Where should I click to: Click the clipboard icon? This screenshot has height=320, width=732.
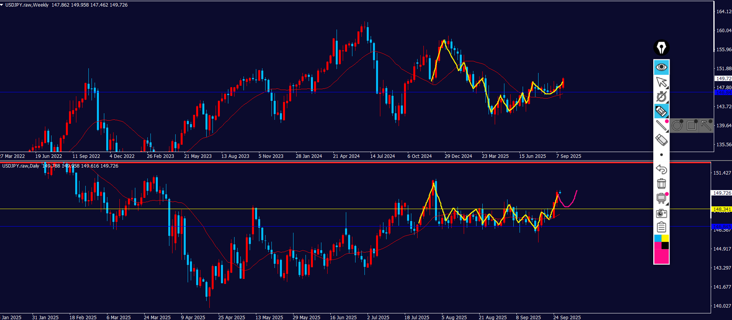click(x=661, y=227)
